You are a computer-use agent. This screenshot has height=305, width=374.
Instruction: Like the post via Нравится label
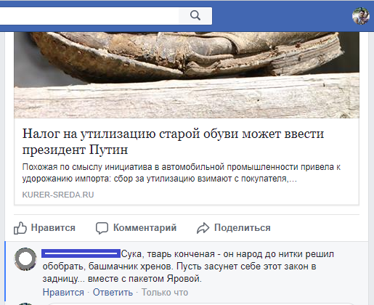53,228
